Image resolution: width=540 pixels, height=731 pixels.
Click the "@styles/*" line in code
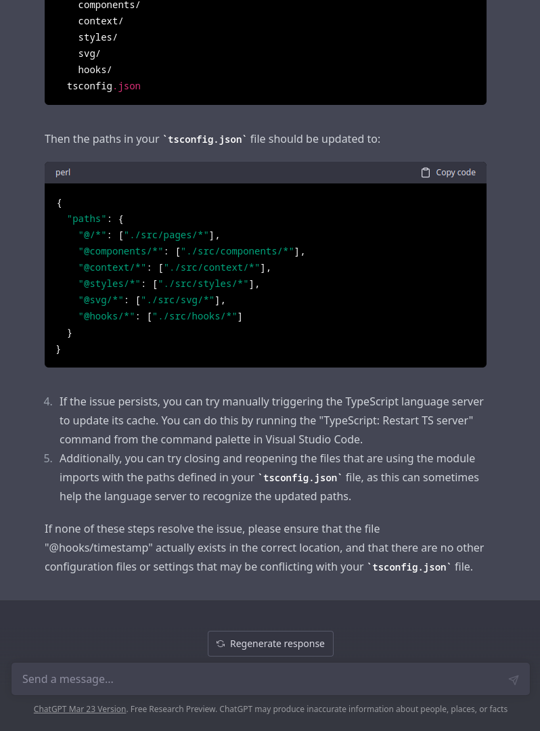click(168, 284)
